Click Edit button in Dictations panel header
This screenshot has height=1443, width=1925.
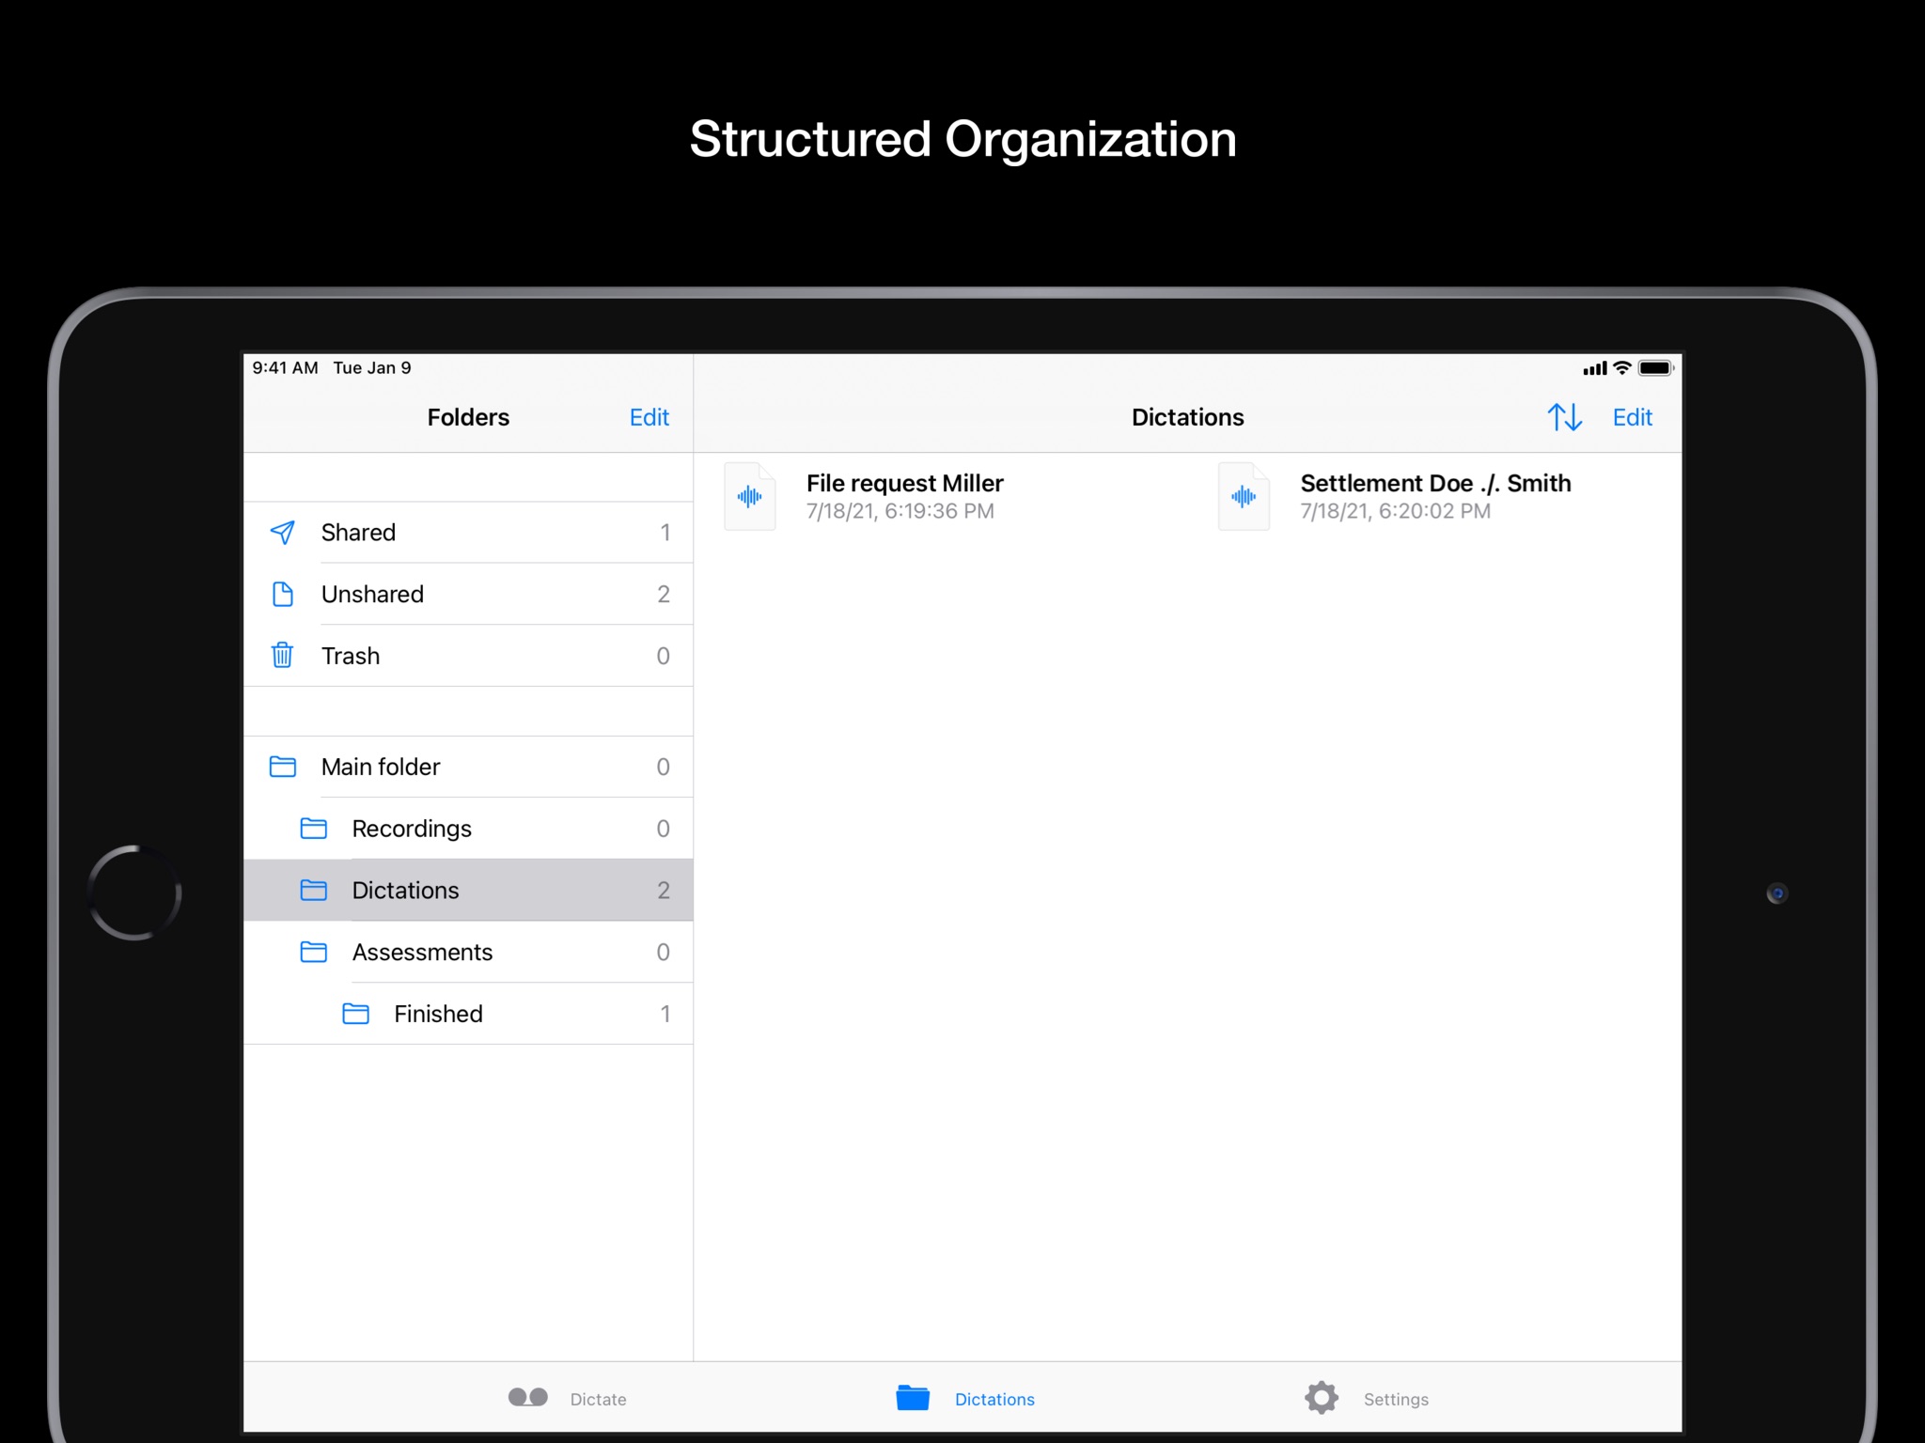tap(1634, 417)
